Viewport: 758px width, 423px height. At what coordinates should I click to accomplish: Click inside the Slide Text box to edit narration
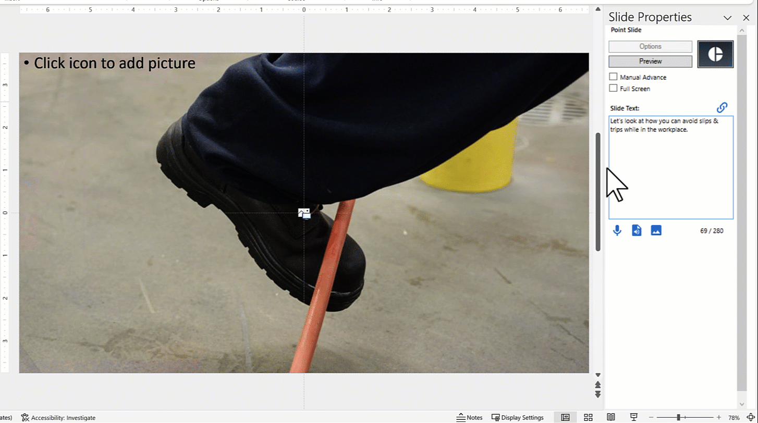pyautogui.click(x=670, y=167)
